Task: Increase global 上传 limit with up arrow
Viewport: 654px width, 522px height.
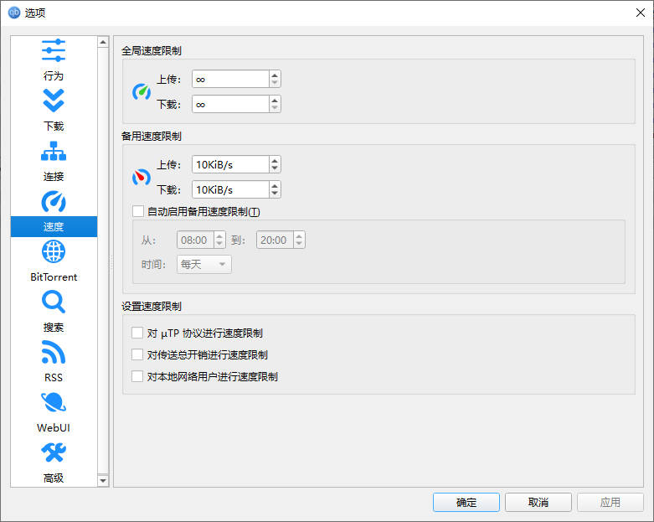Action: [275, 75]
